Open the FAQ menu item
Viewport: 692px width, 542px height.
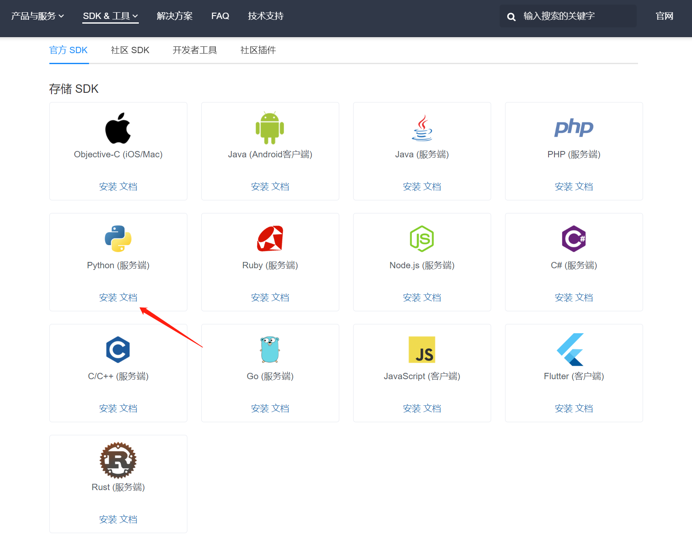(220, 16)
